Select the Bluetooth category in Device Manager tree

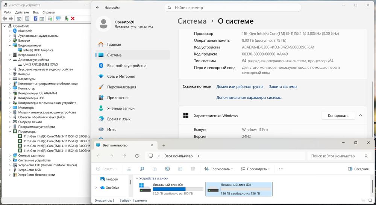click(x=25, y=31)
